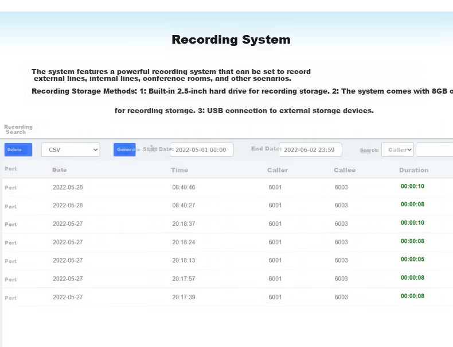
Task: Click the date in the 08:40:27 row
Action: point(68,205)
